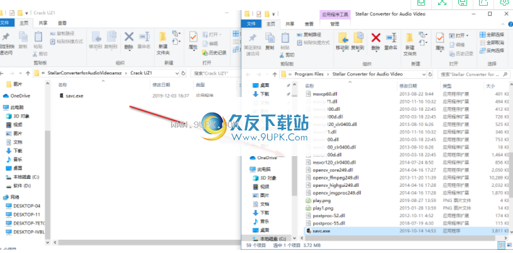Sort by Size (大小) column in Stellar Converter window
The height and width of the screenshot is (253, 513).
tap(490, 86)
